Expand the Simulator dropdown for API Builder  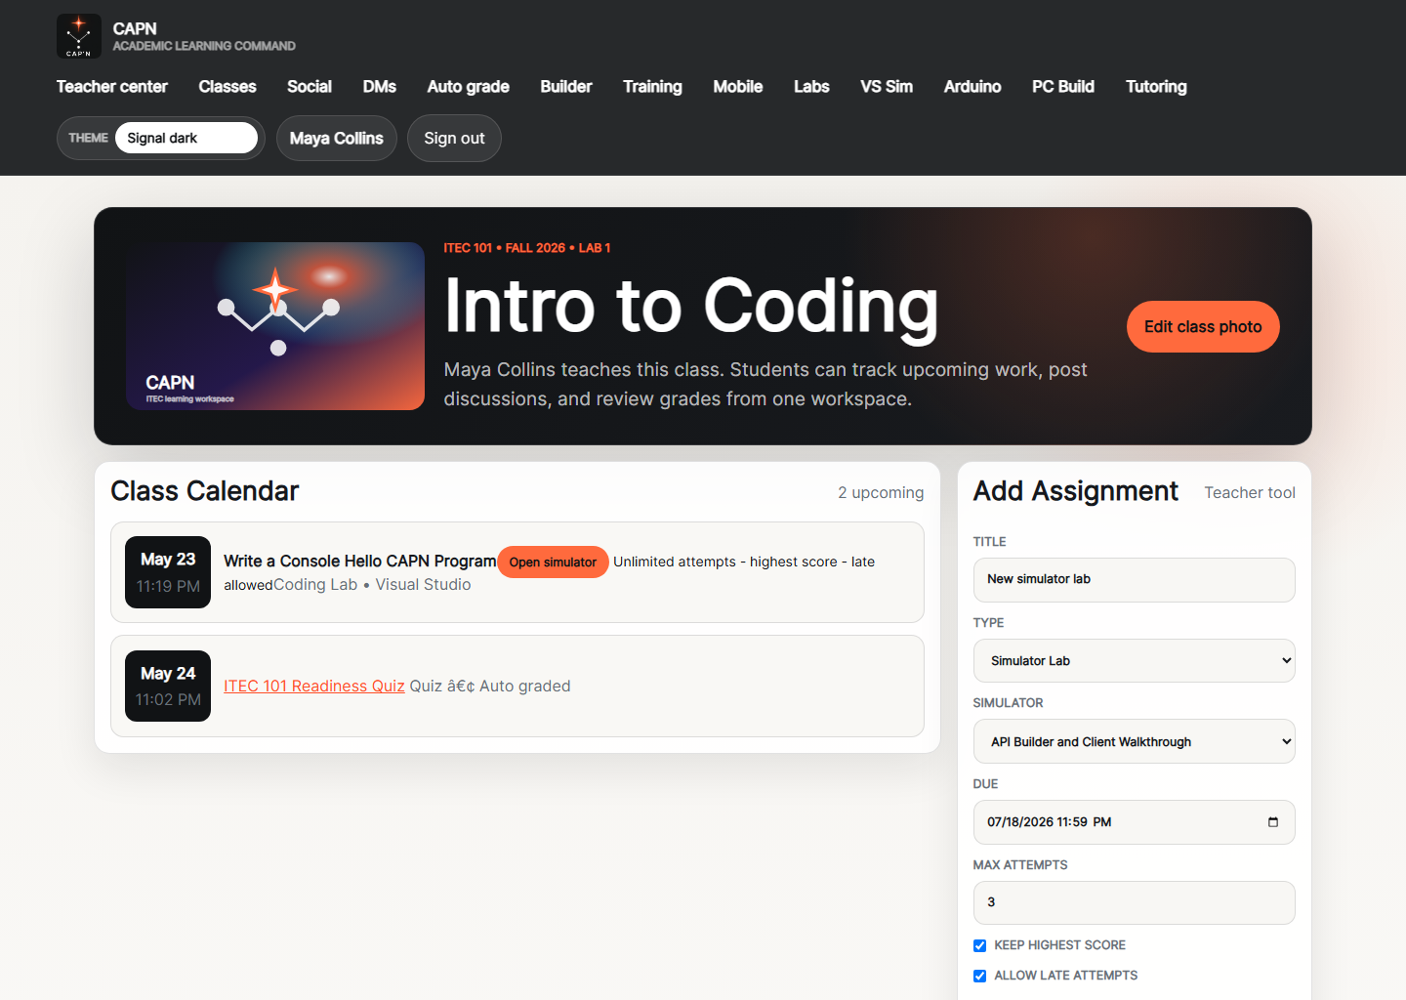(1134, 742)
